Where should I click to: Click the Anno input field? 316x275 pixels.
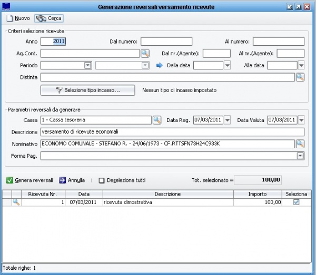(x=53, y=41)
